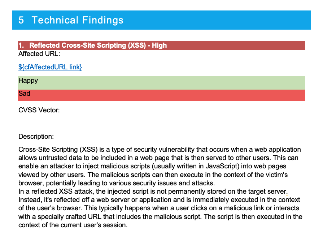Click the word Sad
Screen dimensions: 323x241
click(x=24, y=93)
